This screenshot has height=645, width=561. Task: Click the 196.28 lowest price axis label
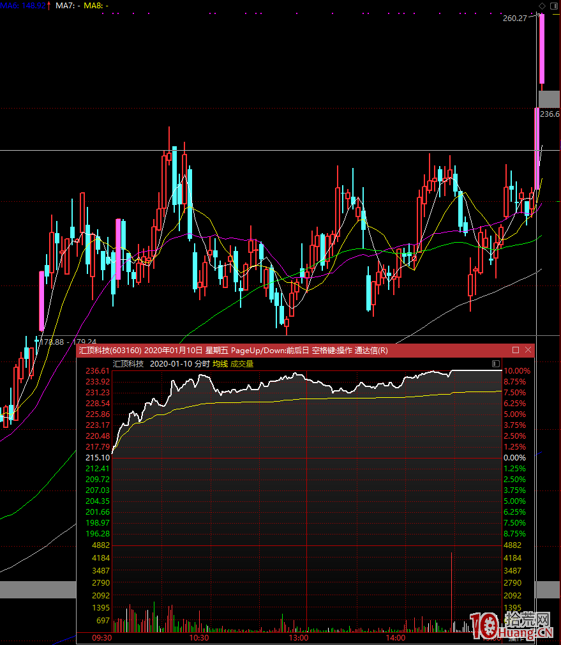tap(98, 534)
